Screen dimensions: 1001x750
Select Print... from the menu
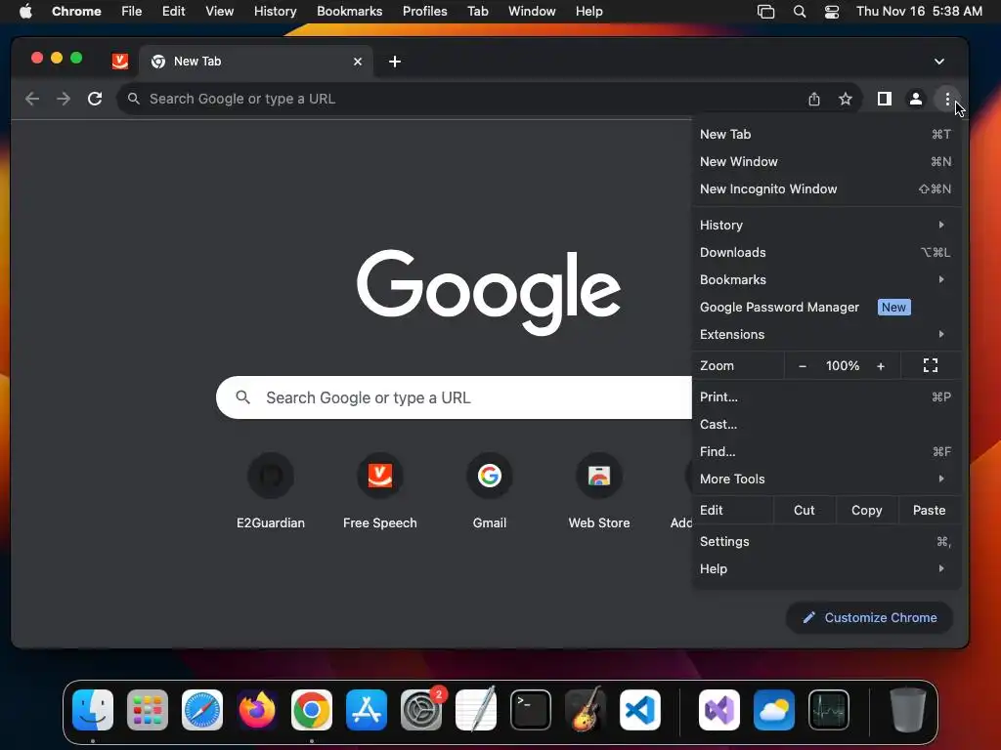pyautogui.click(x=826, y=396)
